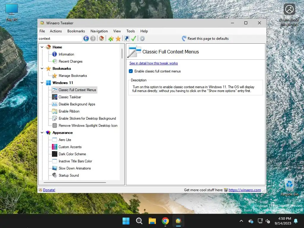This screenshot has width=304, height=228.
Task: Click Learn about this picture desktop icon
Action: pyautogui.click(x=289, y=15)
